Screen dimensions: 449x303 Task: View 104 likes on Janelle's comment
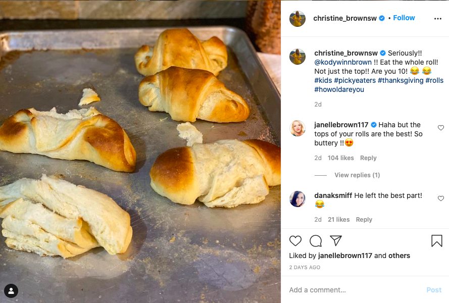[341, 158]
